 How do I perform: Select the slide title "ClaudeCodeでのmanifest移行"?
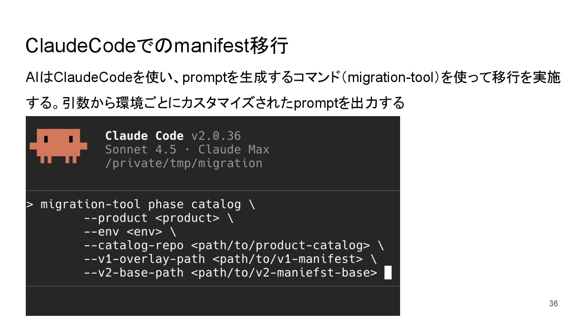tap(157, 46)
